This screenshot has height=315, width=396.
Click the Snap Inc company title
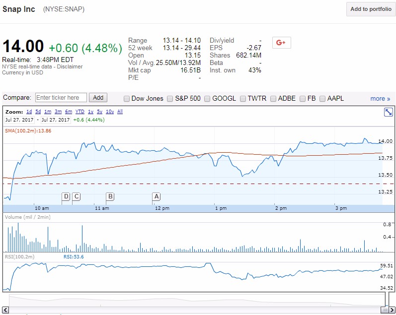(x=19, y=9)
